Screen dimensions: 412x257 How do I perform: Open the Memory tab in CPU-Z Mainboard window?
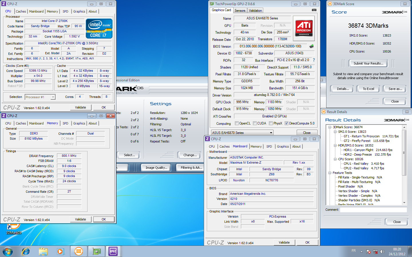click(x=256, y=146)
